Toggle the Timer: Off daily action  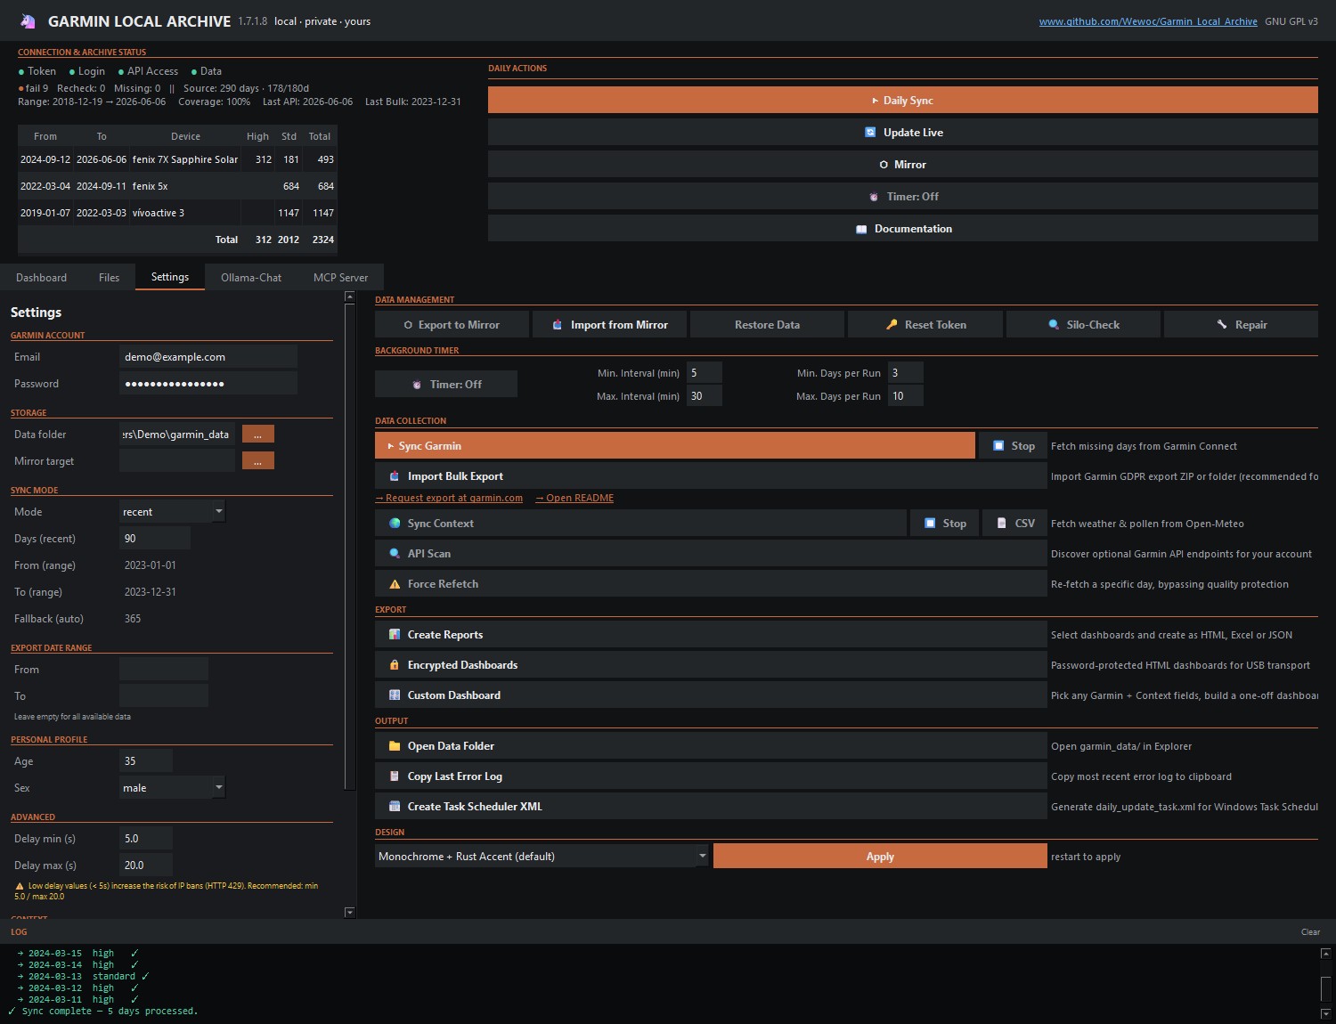click(x=902, y=196)
